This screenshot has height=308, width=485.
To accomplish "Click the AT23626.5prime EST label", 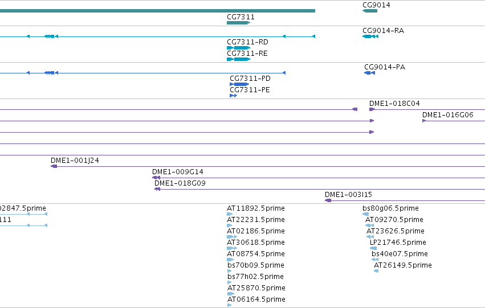I will (396, 231).
